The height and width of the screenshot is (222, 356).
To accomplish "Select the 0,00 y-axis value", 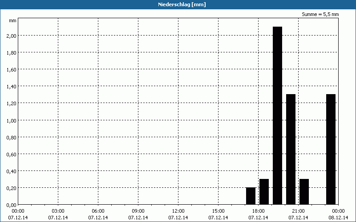I will [12, 205].
